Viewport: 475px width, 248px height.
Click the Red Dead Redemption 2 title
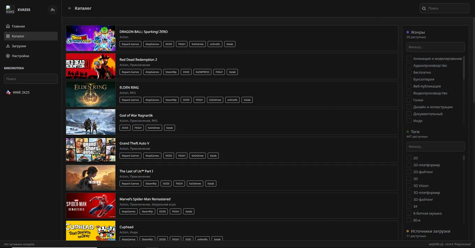tap(138, 60)
